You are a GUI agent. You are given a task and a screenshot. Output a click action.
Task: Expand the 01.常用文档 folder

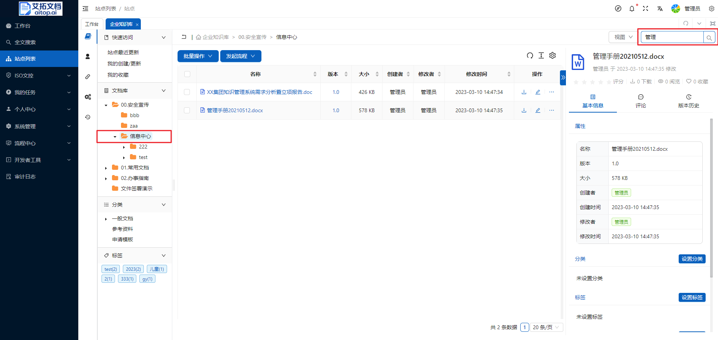point(106,168)
